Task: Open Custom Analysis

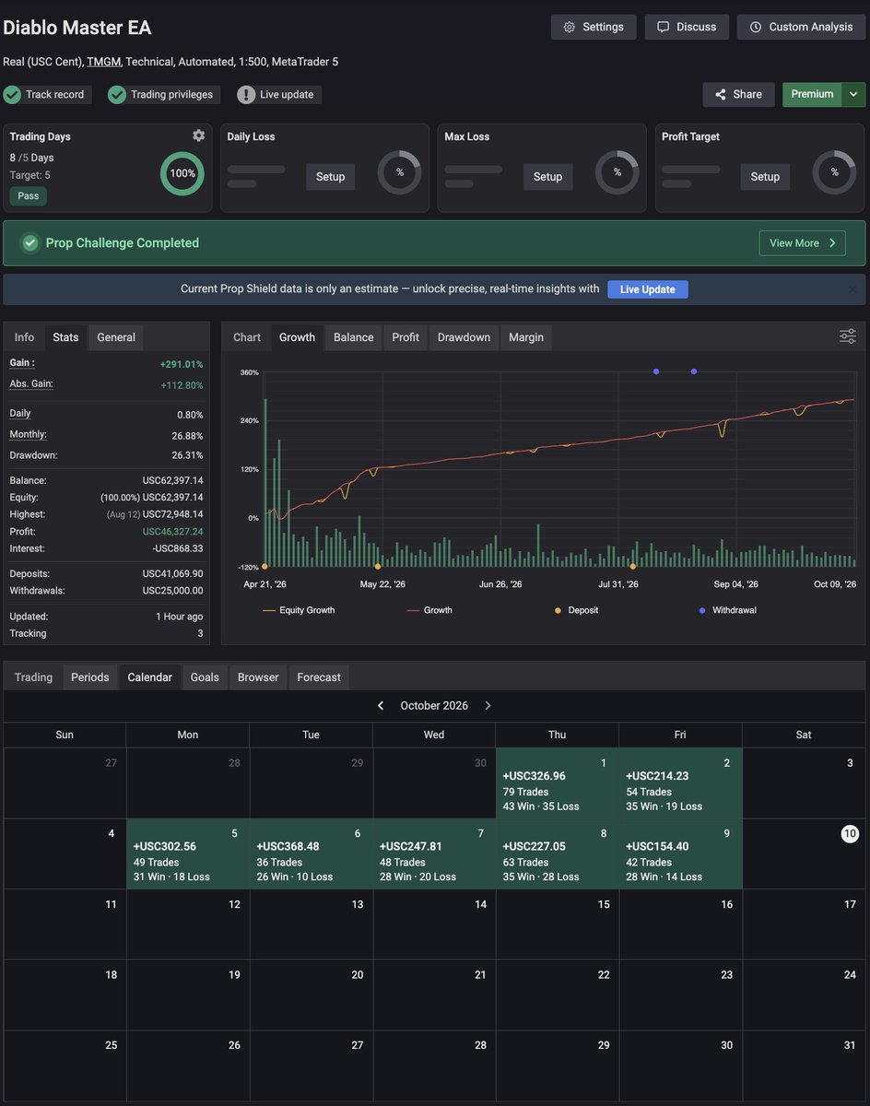Action: [801, 27]
